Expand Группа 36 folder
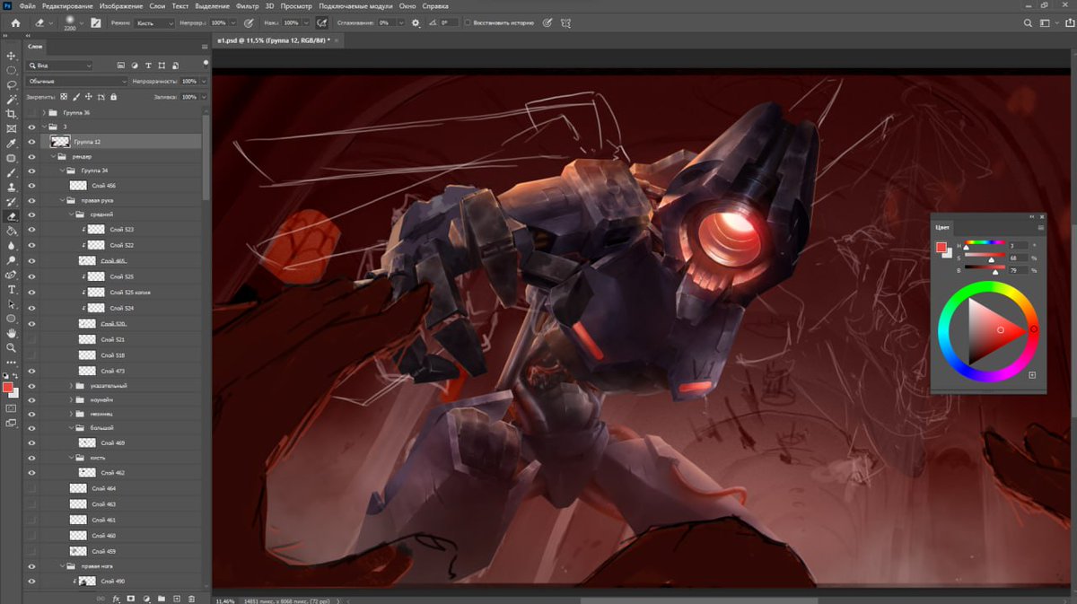Viewport: 1077px width, 604px height. coord(43,113)
